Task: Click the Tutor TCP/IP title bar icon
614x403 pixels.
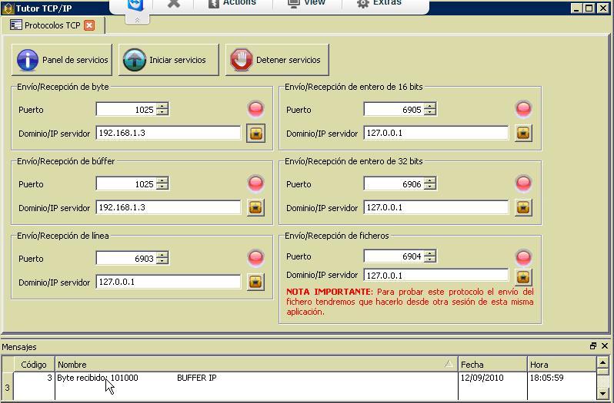Action: (x=8, y=8)
